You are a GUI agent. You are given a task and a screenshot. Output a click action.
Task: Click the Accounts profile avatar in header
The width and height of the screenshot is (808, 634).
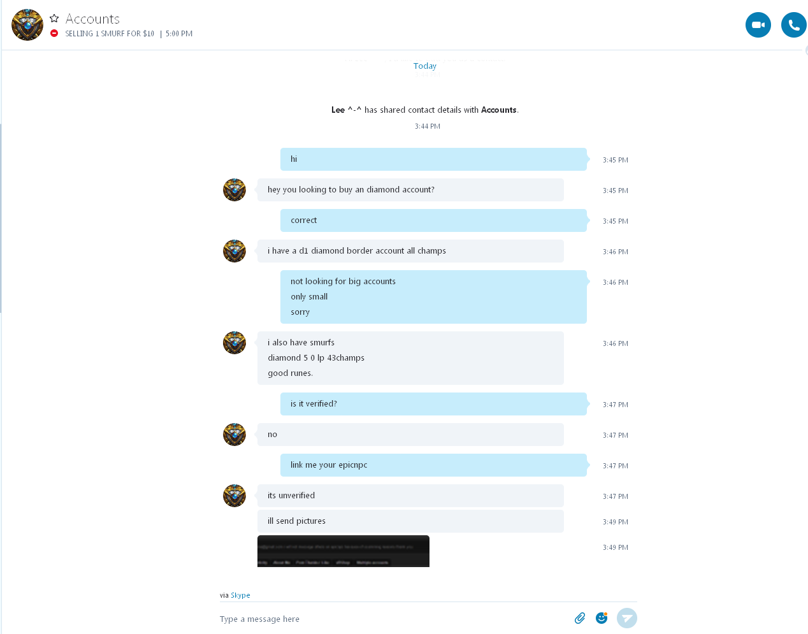(27, 25)
